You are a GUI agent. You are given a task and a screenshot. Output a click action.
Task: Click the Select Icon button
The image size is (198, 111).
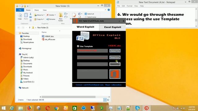click(115, 57)
